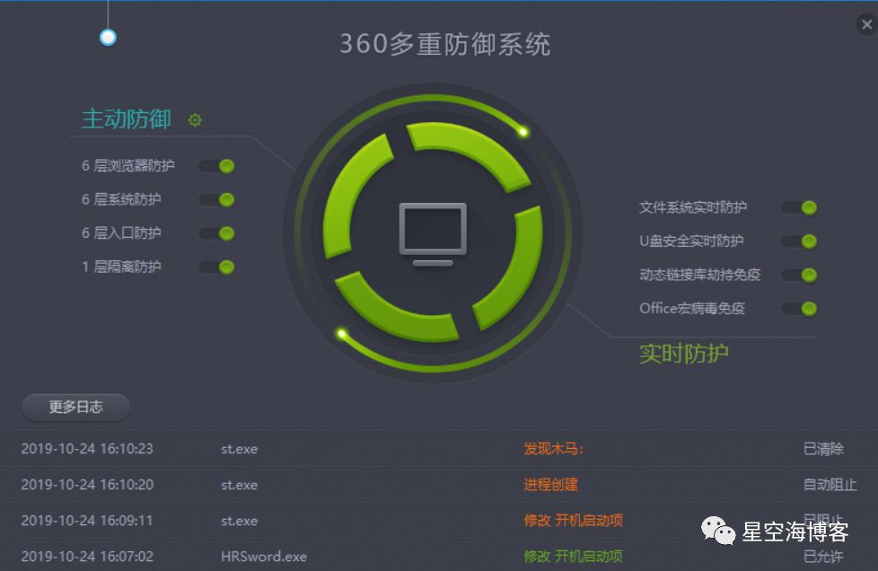The width and height of the screenshot is (878, 571).
Task: Disable 文件系统实时防护 switch
Action: click(x=800, y=207)
